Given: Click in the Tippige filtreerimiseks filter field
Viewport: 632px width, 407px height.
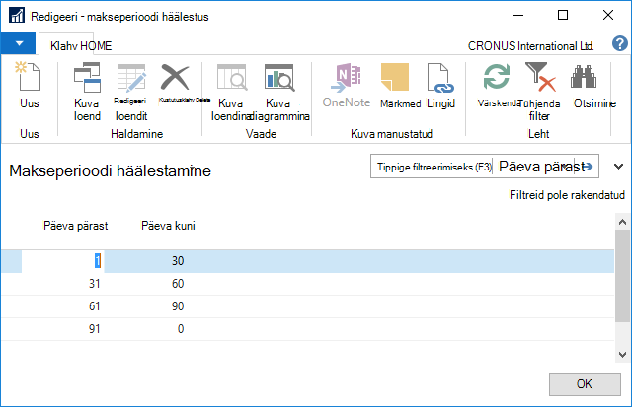Looking at the screenshot, I should tap(434, 167).
